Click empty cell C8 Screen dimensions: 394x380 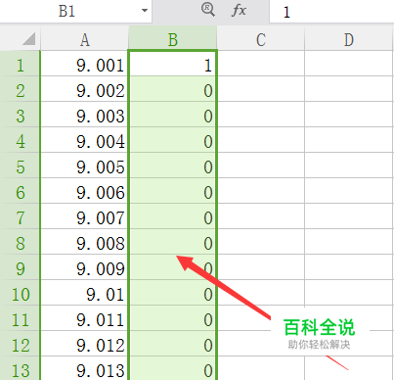click(261, 242)
